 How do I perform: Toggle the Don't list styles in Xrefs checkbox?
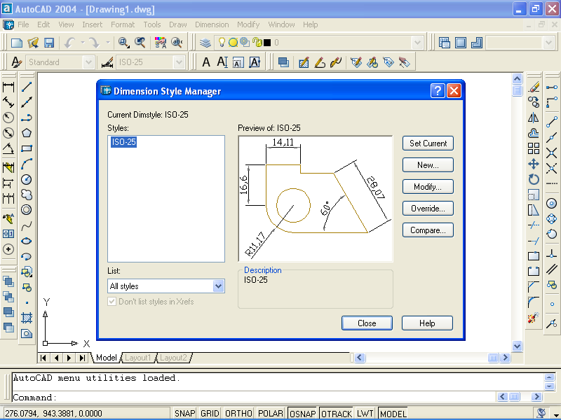111,302
